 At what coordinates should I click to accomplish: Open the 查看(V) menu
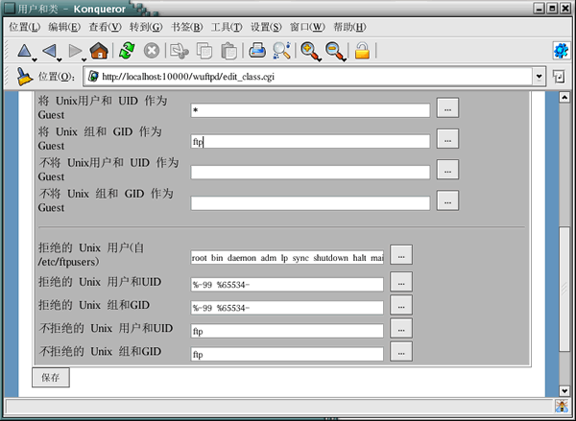coord(105,27)
